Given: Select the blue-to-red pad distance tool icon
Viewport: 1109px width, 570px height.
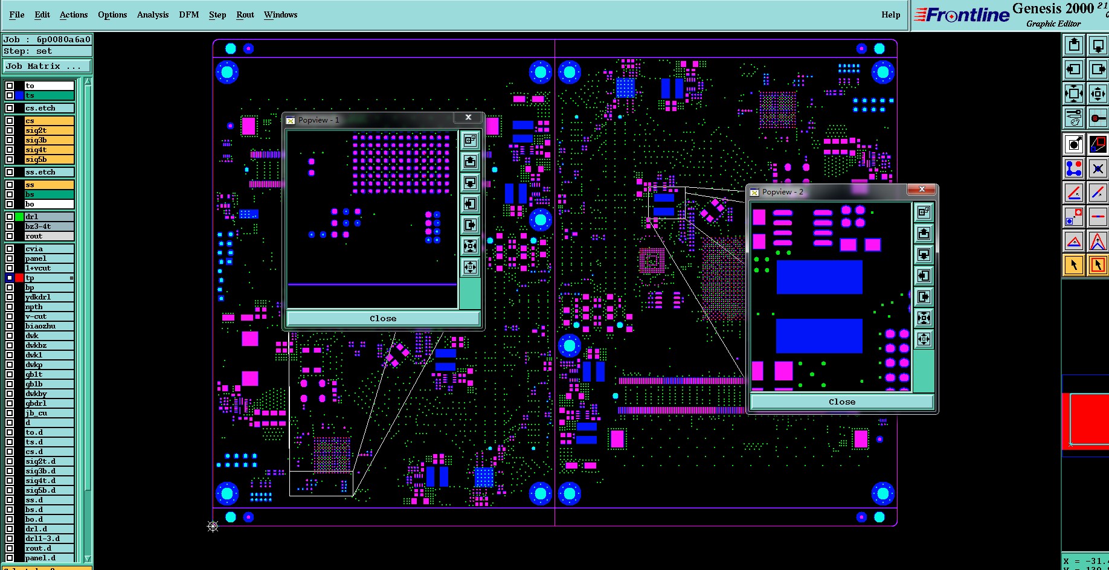Looking at the screenshot, I should (1074, 216).
